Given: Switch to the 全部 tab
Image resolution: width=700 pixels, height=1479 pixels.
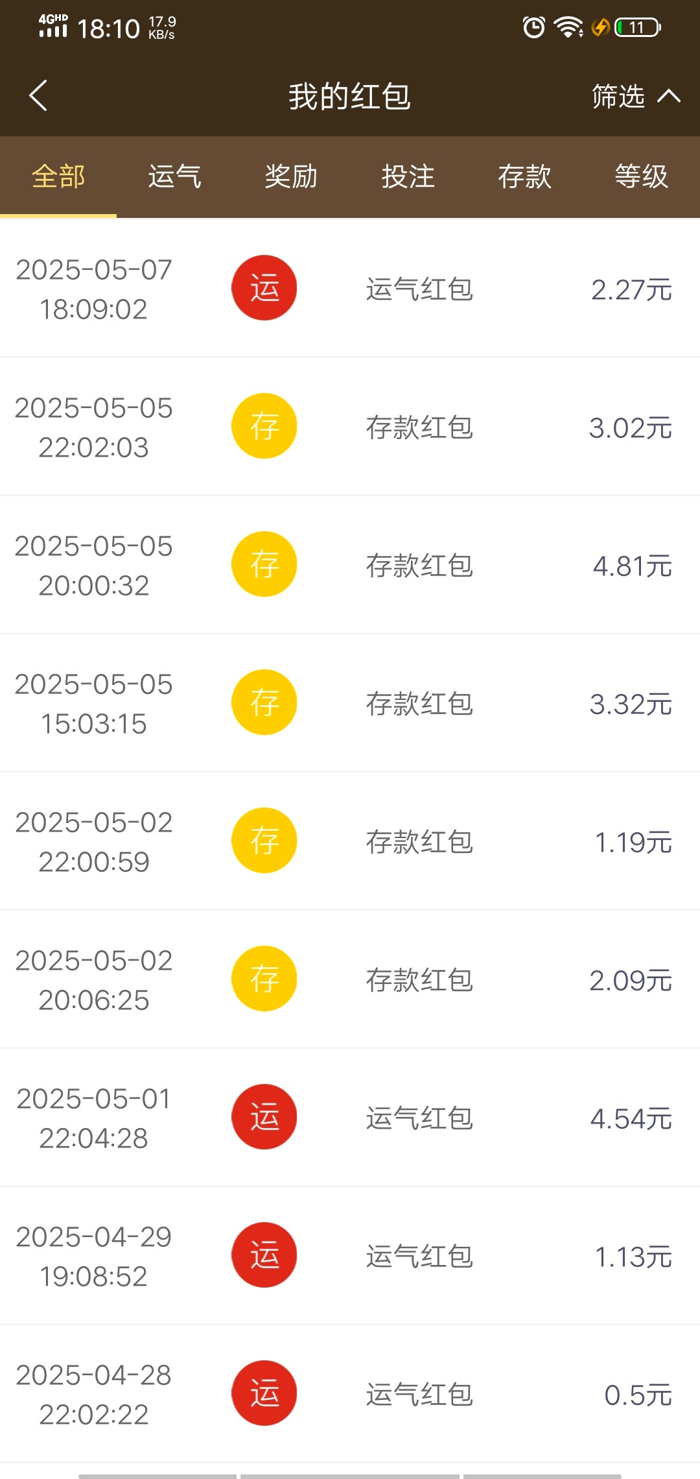Looking at the screenshot, I should pyautogui.click(x=58, y=176).
